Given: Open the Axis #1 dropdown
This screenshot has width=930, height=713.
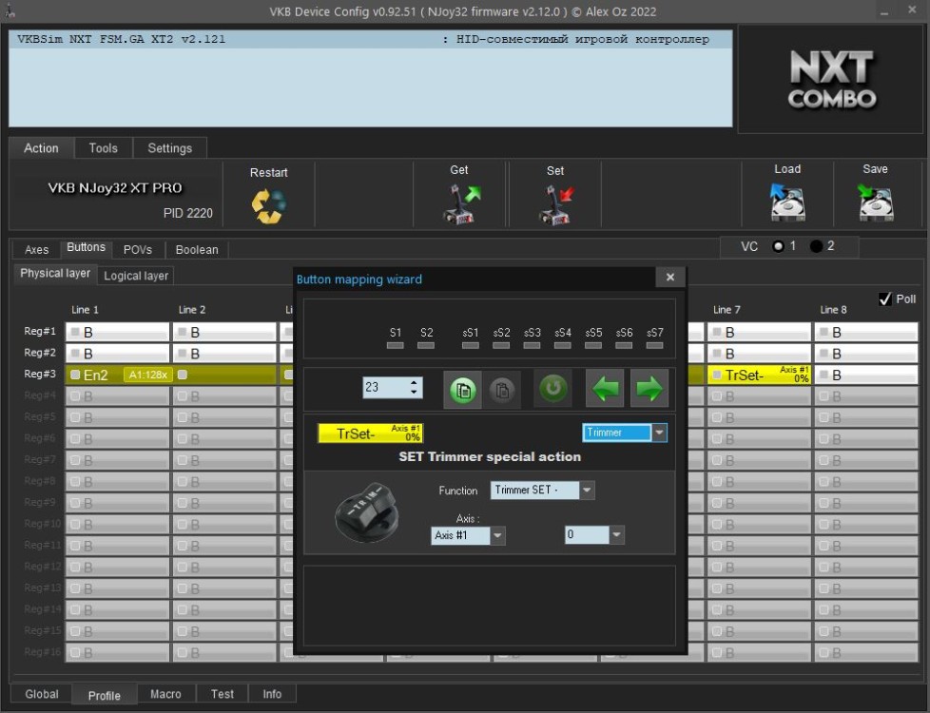Looking at the screenshot, I should click(497, 535).
